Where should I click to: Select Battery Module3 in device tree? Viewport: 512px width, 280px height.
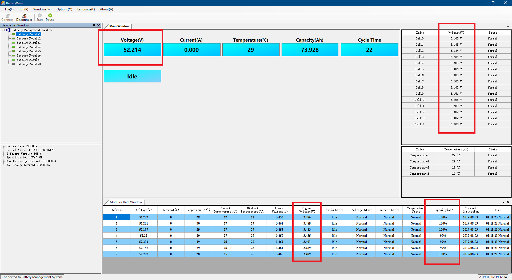pos(29,43)
